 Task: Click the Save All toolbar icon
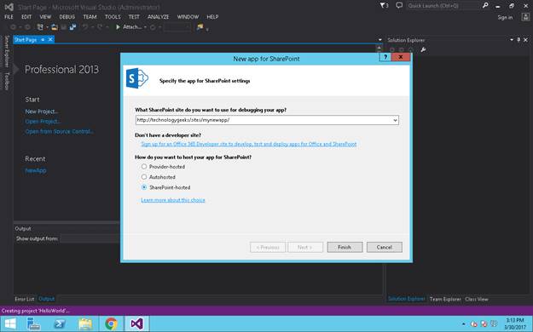[72, 27]
